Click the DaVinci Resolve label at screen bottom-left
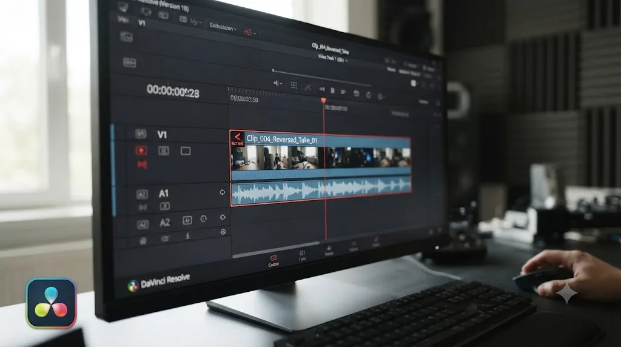 click(x=165, y=281)
